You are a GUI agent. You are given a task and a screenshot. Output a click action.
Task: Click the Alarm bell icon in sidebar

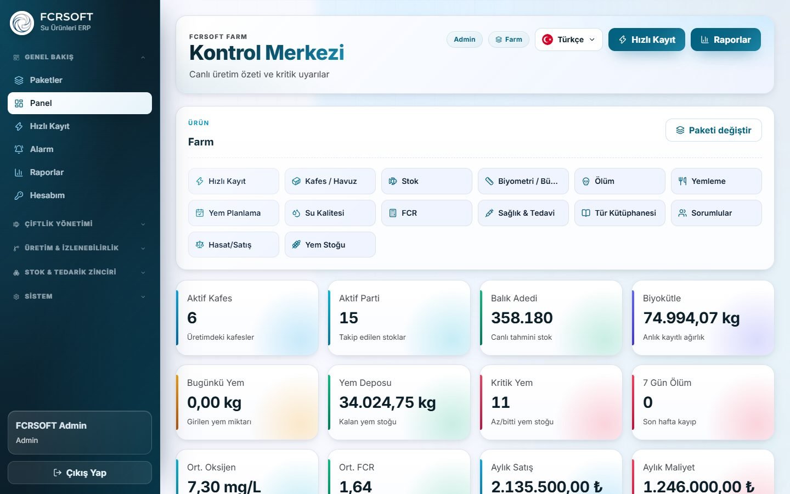(x=19, y=149)
